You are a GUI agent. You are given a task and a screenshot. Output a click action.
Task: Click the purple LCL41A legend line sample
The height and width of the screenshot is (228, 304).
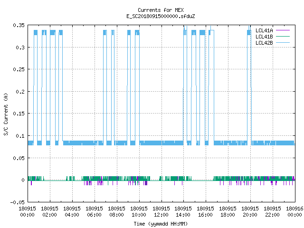(283, 30)
